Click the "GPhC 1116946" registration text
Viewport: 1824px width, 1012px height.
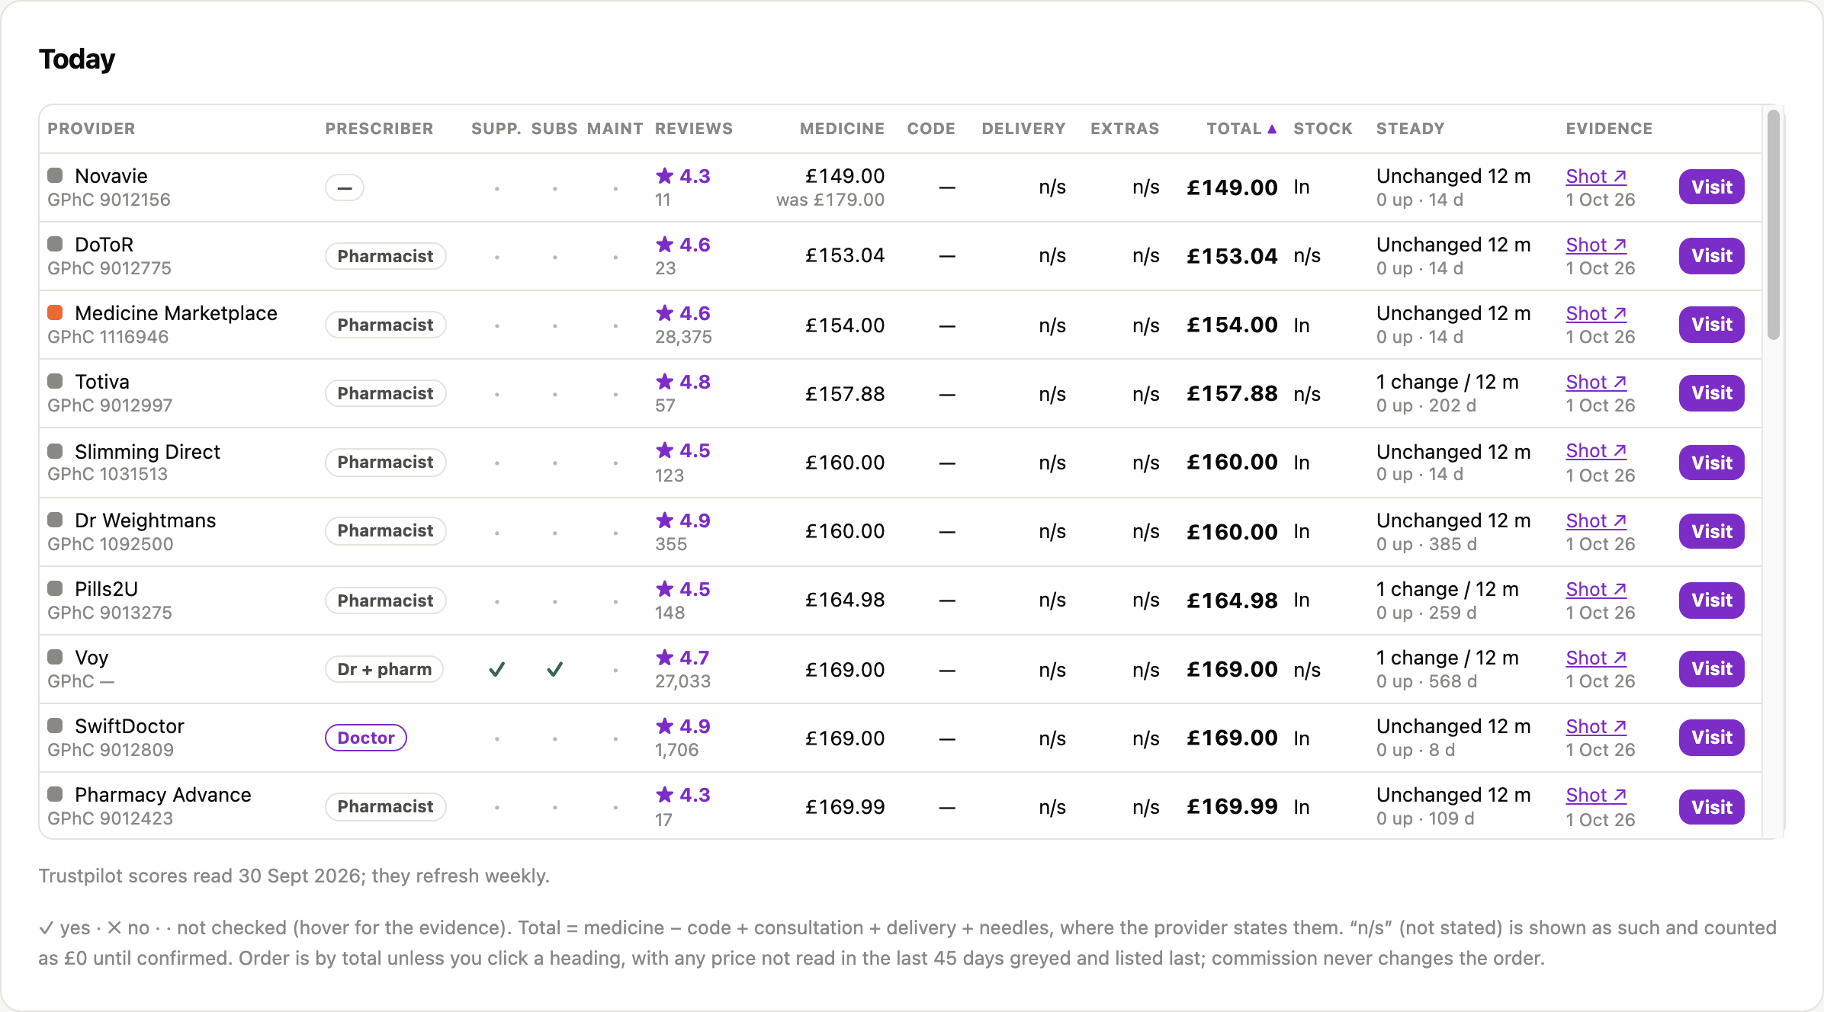108,337
